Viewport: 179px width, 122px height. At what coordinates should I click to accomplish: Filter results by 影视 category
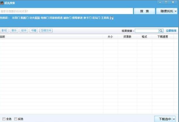click(x=4, y=31)
